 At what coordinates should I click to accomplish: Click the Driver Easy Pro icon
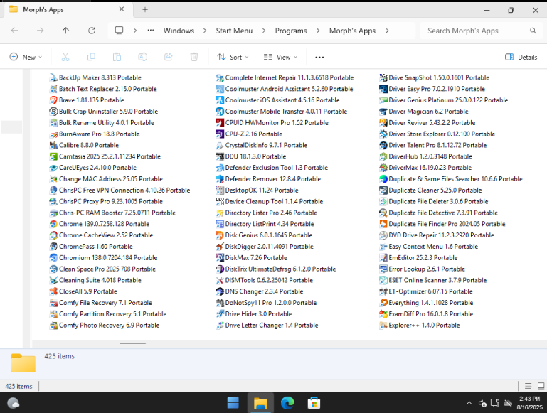pyautogui.click(x=383, y=89)
